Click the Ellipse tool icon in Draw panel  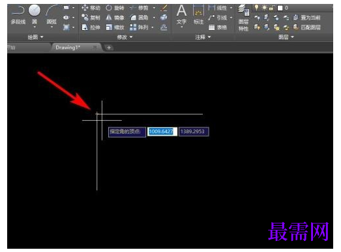click(66, 18)
